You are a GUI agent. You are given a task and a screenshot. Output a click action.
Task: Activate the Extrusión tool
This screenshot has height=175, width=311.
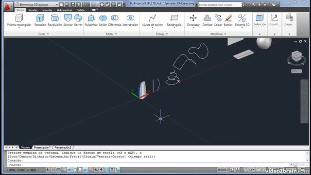[40, 20]
